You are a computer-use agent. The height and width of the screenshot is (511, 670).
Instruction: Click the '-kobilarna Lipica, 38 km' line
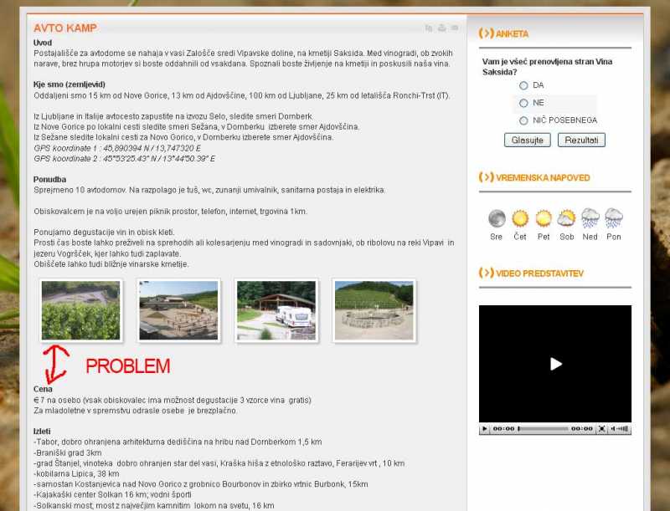[x=76, y=473]
